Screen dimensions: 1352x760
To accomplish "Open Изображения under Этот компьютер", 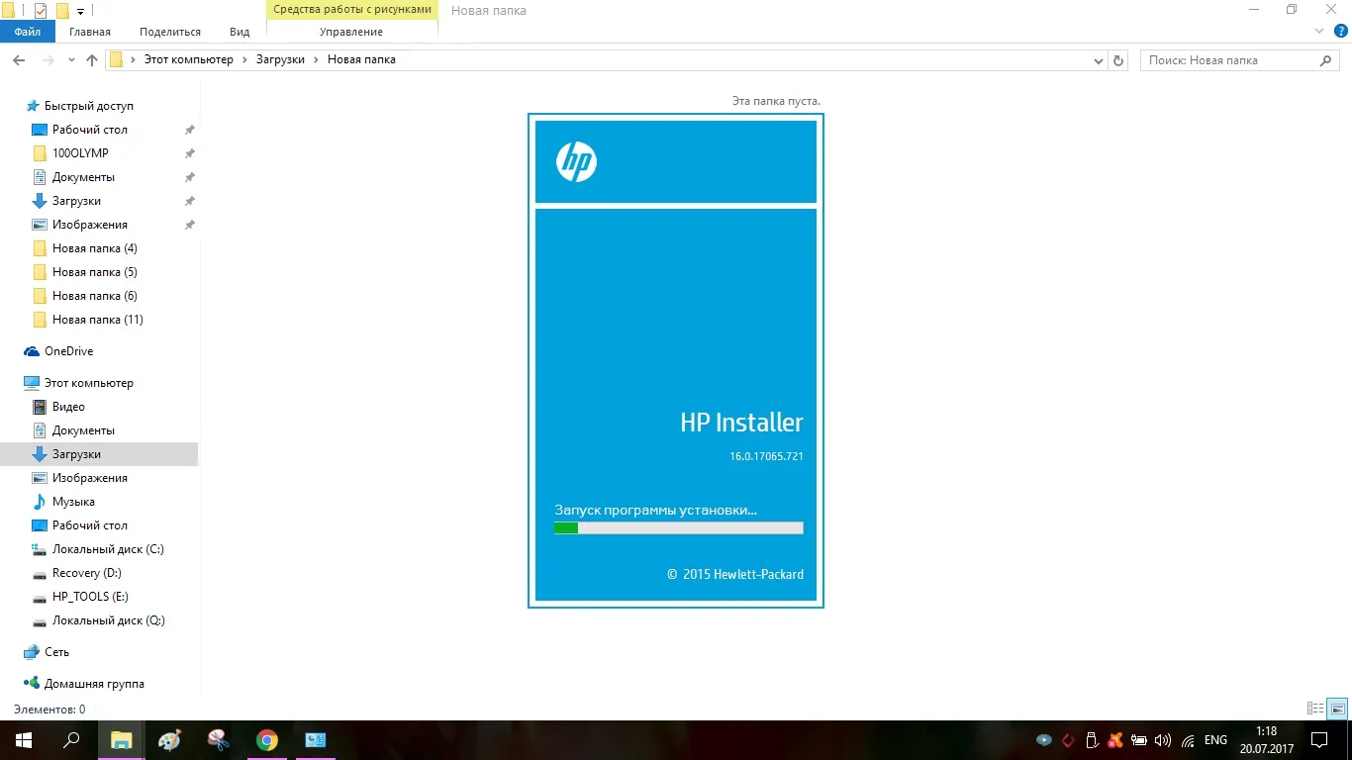I will (89, 478).
